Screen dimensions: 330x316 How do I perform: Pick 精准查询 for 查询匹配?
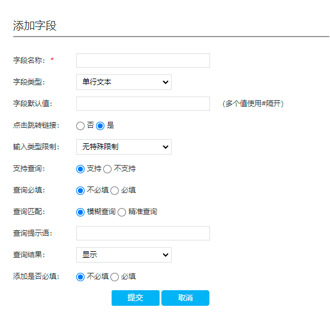tap(122, 212)
